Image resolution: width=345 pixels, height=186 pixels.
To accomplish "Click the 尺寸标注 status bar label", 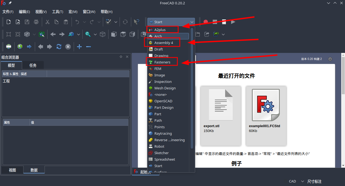I will pyautogui.click(x=314, y=181).
